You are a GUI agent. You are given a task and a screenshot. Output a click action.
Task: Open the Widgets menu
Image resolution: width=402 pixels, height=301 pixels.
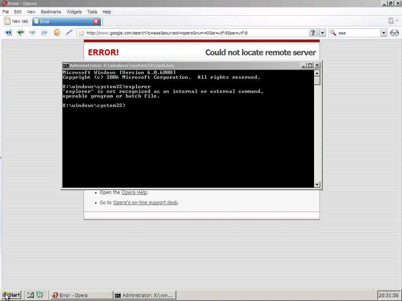(x=74, y=12)
